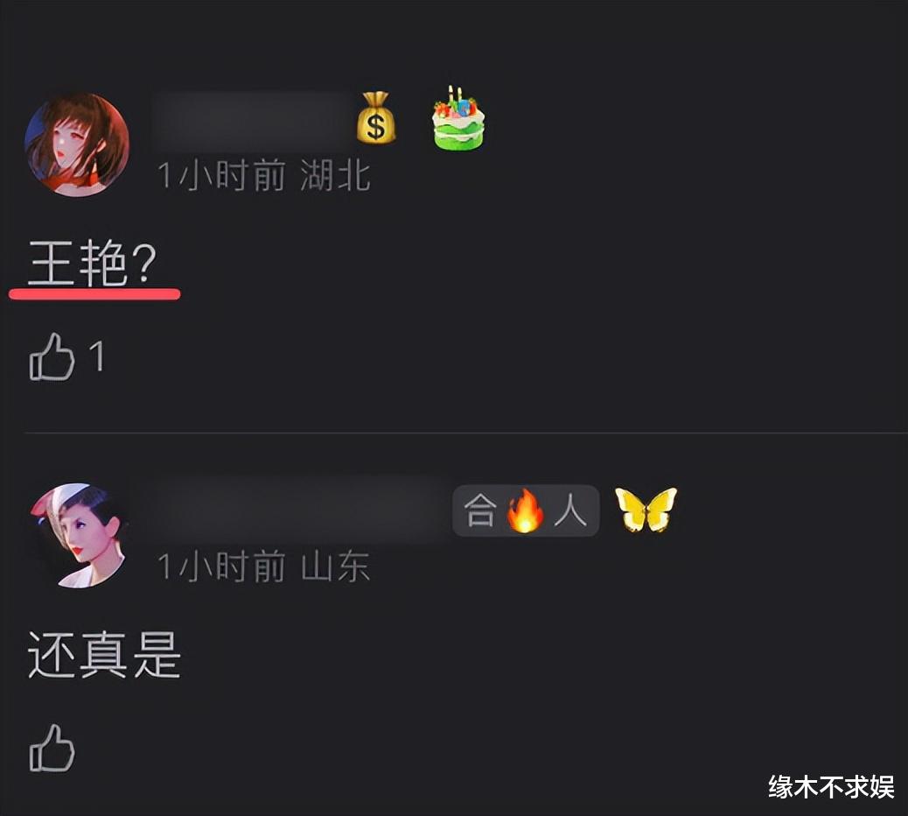The width and height of the screenshot is (908, 816).
Task: Click the yellow butterfly badge icon
Action: click(x=646, y=510)
